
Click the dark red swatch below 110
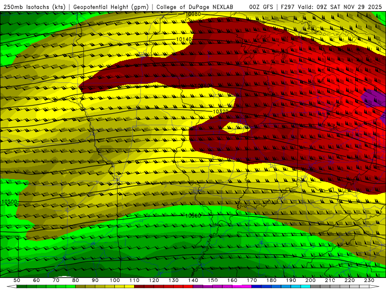[139, 287]
